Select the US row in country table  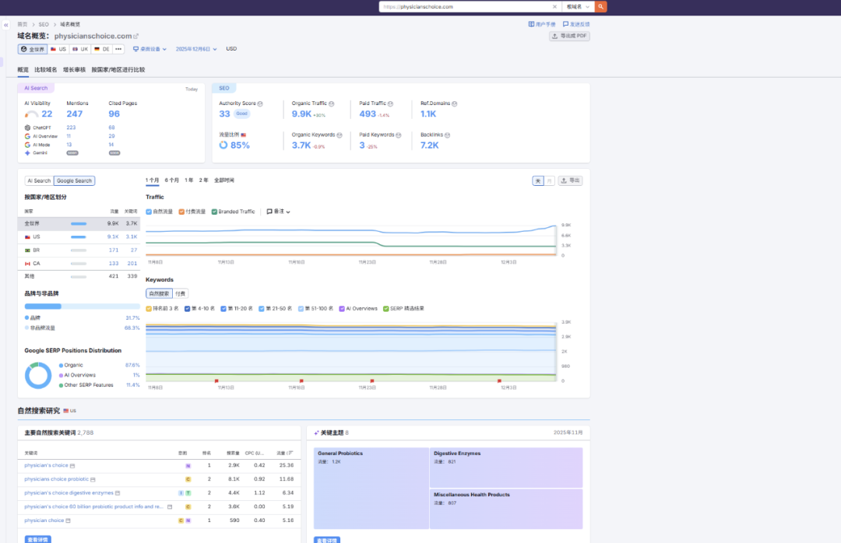tap(79, 237)
